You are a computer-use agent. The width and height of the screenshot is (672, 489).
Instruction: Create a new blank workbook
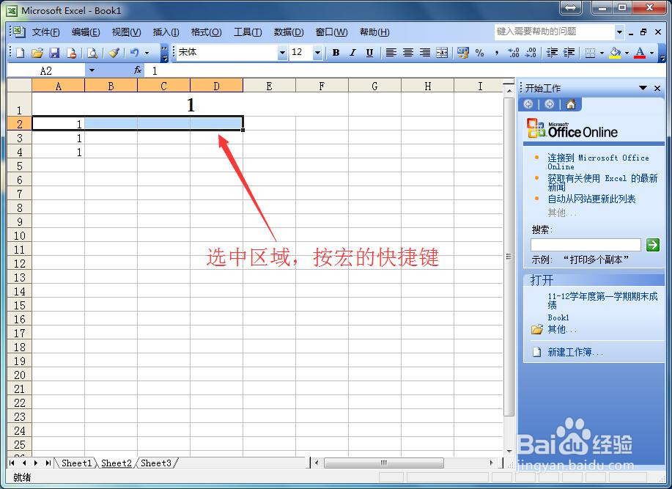click(20, 53)
